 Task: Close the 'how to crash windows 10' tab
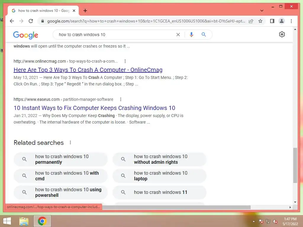[74, 11]
